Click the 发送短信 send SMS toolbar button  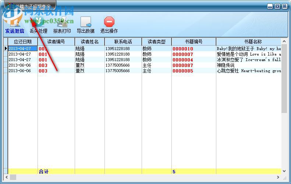14,25
